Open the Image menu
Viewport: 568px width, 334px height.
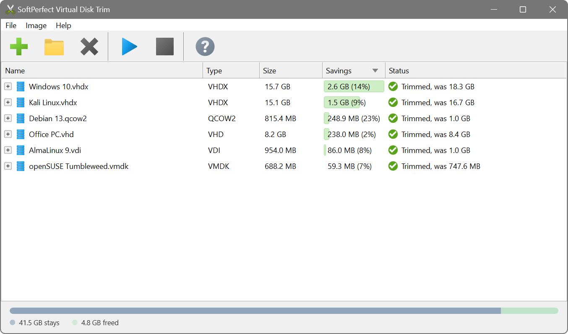pos(36,26)
